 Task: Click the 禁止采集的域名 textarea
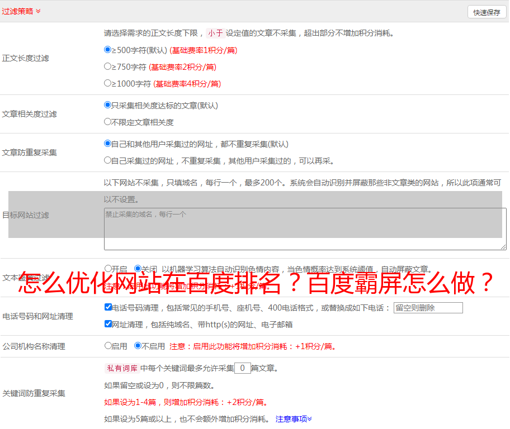(305, 229)
